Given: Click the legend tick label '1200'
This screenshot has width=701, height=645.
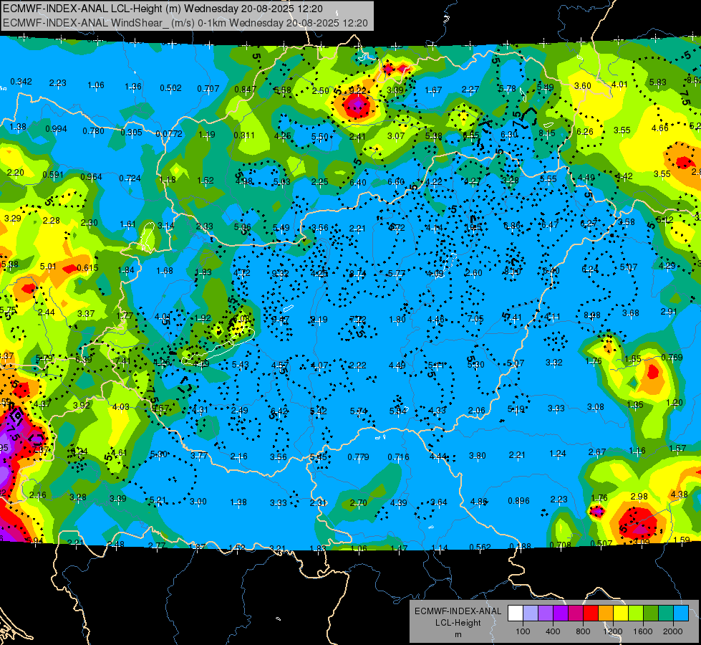Looking at the screenshot, I should coord(613,631).
